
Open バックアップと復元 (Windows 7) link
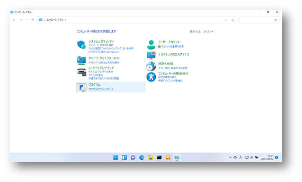coord(104,52)
